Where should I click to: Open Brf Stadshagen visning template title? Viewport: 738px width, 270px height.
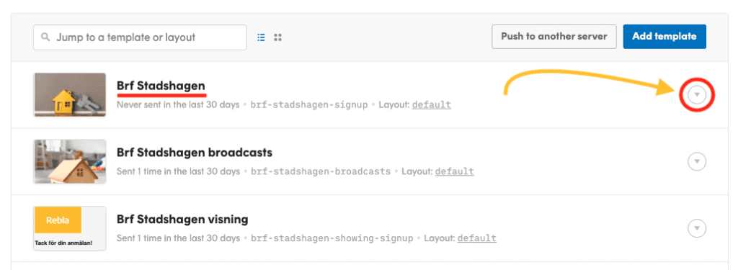182,220
